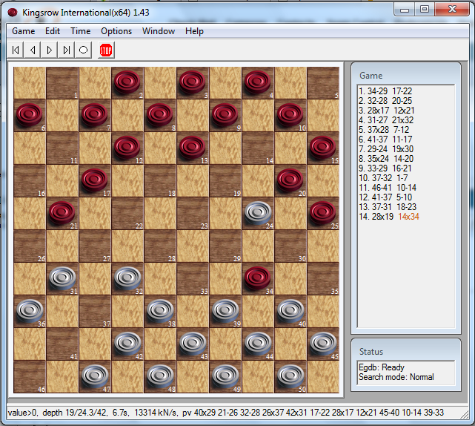Screen dimensions: 475x426
Task: Click the engine pv line in status bar
Action: pos(313,413)
